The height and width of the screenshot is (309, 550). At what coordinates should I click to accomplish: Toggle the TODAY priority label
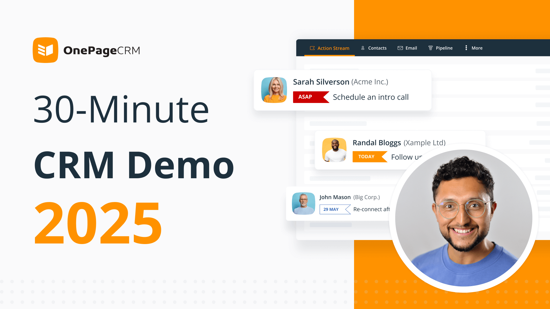[x=366, y=157]
